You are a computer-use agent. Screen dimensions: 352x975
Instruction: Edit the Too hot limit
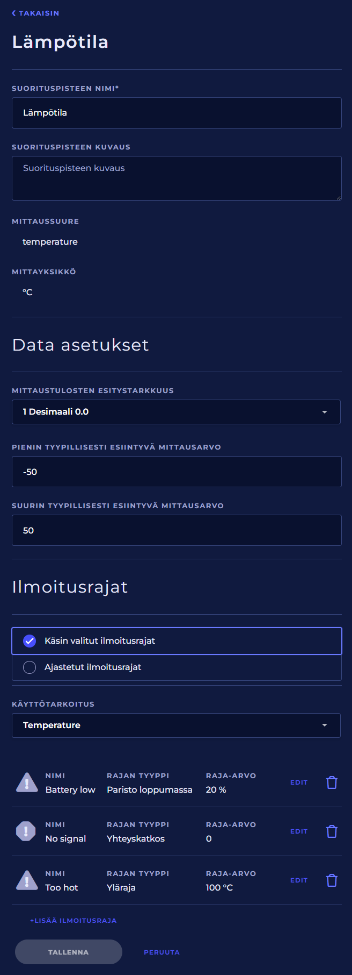(x=299, y=880)
